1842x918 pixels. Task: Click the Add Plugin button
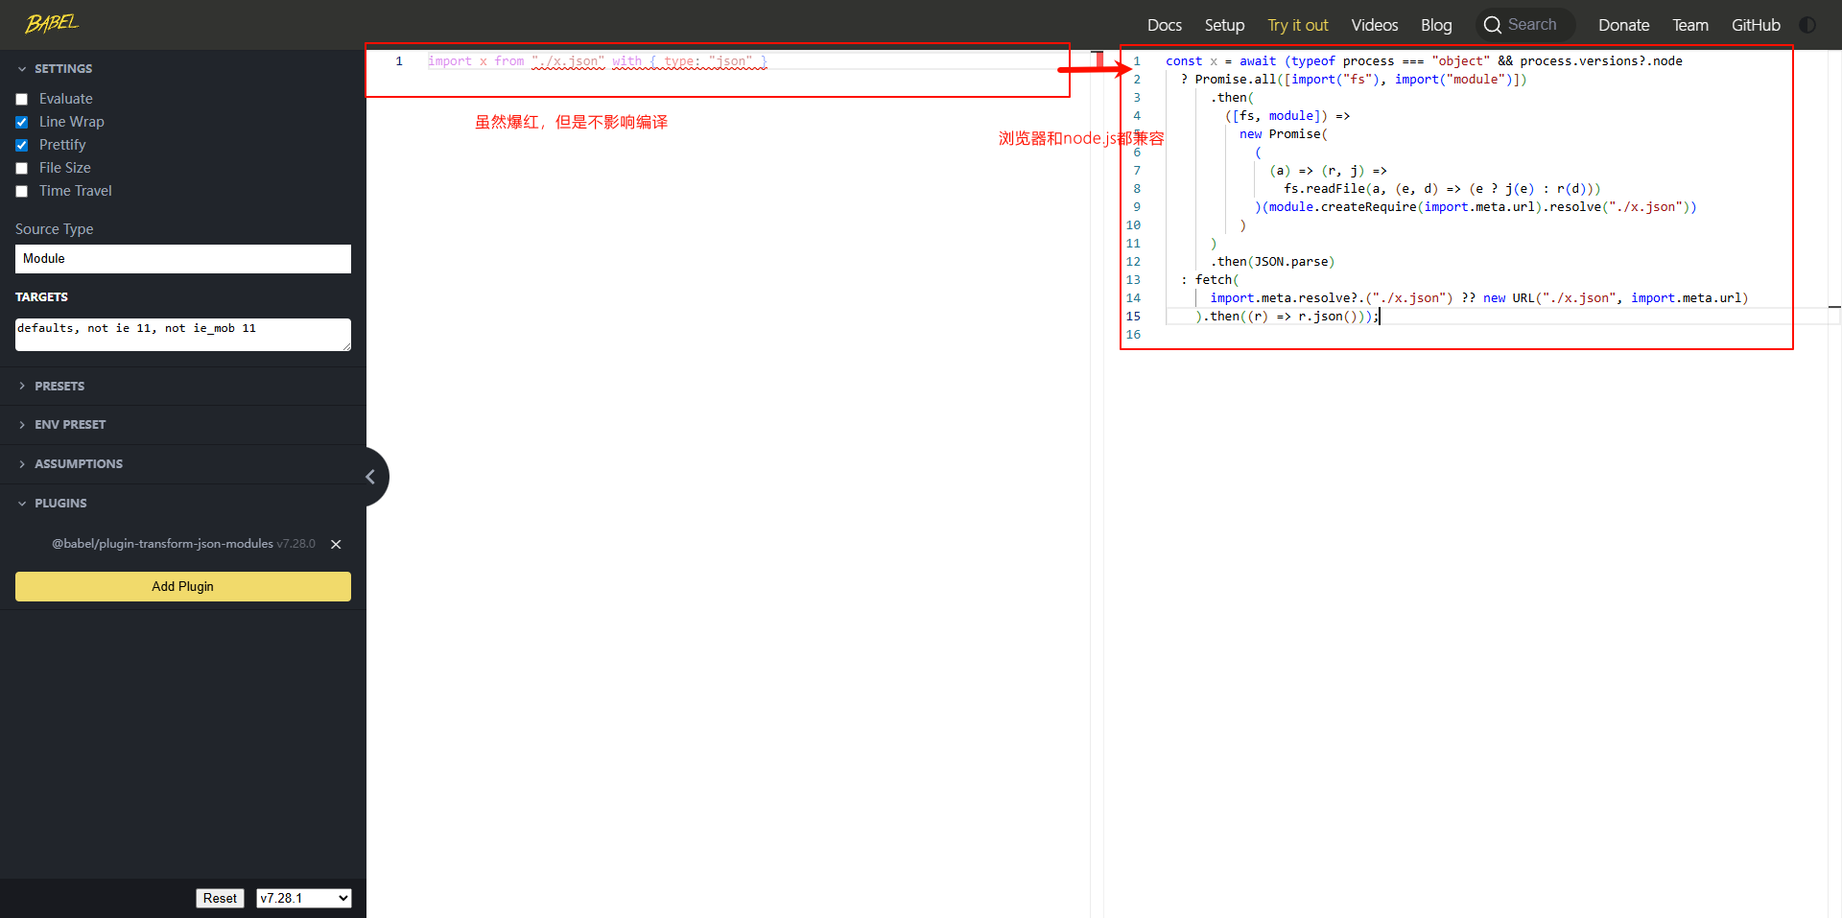pyautogui.click(x=183, y=586)
